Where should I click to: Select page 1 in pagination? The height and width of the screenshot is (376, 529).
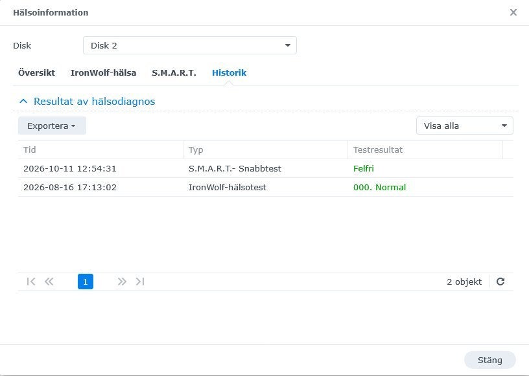coord(86,282)
